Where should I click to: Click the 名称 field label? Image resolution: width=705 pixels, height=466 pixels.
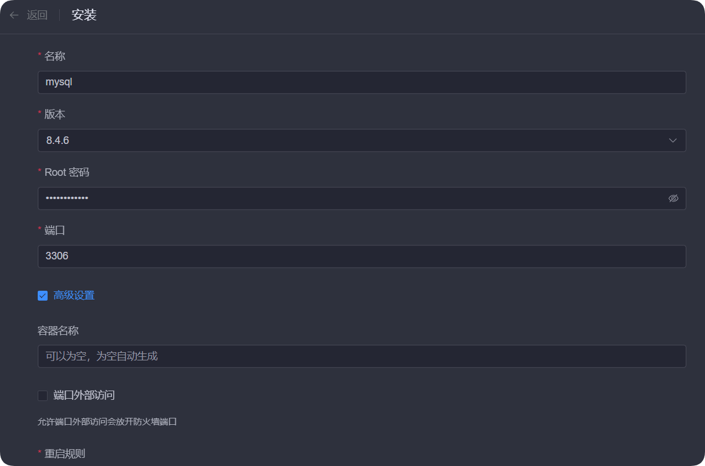pos(55,56)
